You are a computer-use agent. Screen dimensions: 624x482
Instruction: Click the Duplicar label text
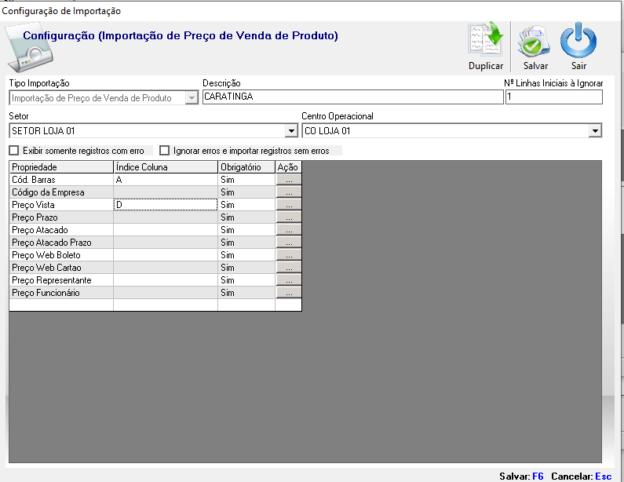point(486,66)
